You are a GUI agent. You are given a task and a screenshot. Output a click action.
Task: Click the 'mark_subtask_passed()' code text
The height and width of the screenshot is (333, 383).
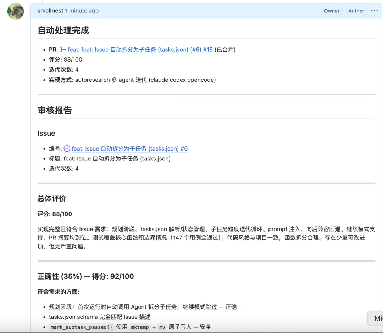click(81, 327)
